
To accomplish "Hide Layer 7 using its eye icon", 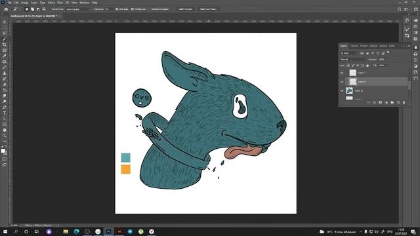I will pos(342,73).
